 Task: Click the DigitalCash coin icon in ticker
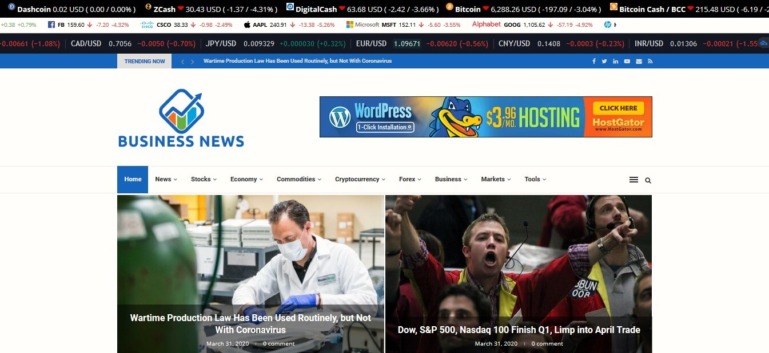[290, 7]
